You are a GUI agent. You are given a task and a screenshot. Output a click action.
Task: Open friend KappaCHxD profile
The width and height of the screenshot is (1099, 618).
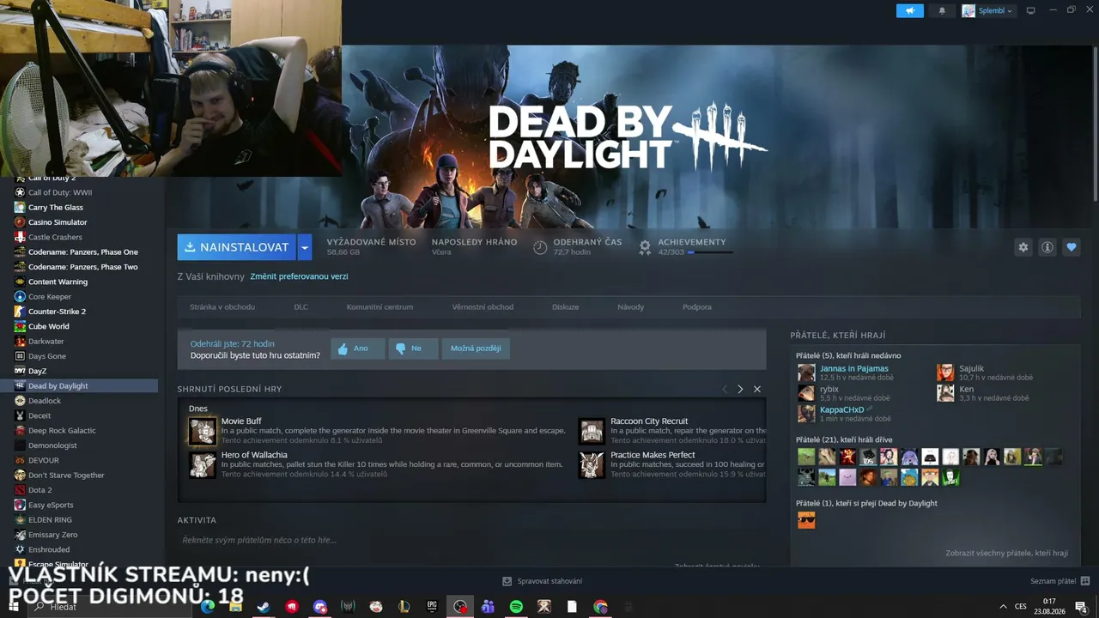[x=841, y=410]
